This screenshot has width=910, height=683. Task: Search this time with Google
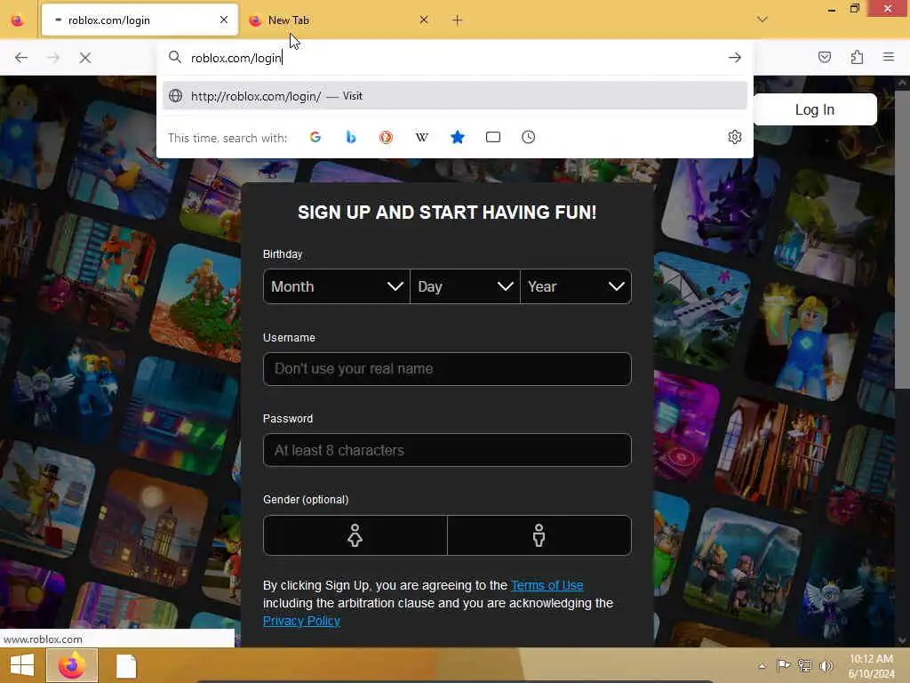click(x=315, y=137)
